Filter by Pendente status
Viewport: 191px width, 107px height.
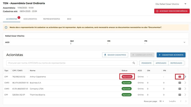click(146, 63)
